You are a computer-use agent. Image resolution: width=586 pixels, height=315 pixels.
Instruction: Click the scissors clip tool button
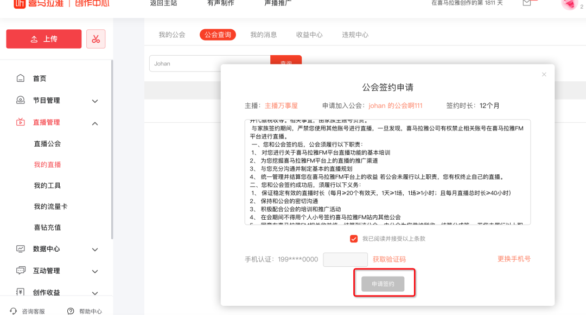click(x=95, y=39)
